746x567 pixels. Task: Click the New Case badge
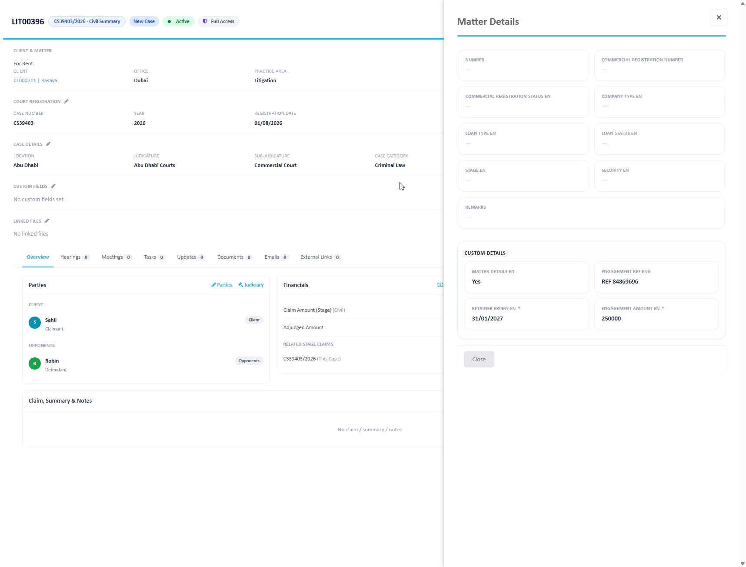(144, 21)
